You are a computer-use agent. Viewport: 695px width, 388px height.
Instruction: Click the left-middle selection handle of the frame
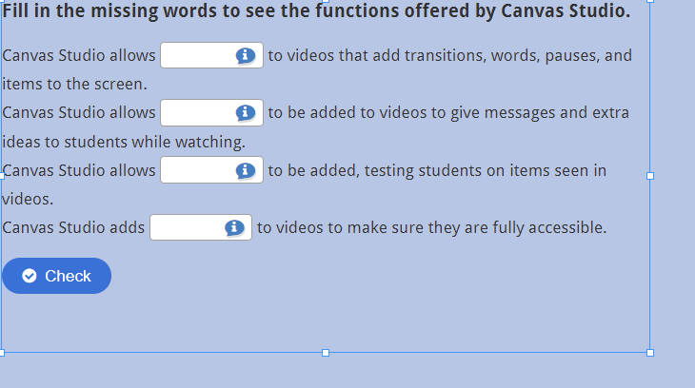click(x=1, y=176)
